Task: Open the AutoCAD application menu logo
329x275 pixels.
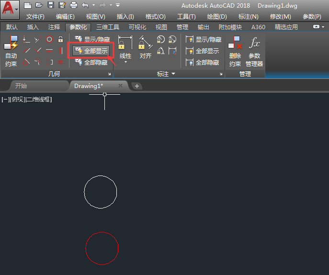Action: pyautogui.click(x=10, y=10)
